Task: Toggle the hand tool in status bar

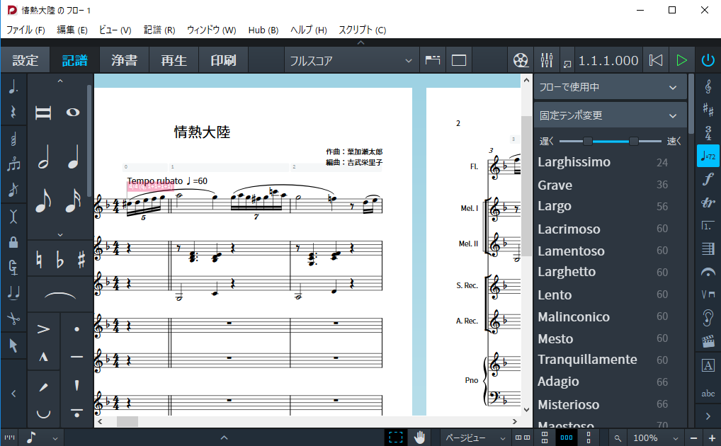Action: [x=419, y=438]
